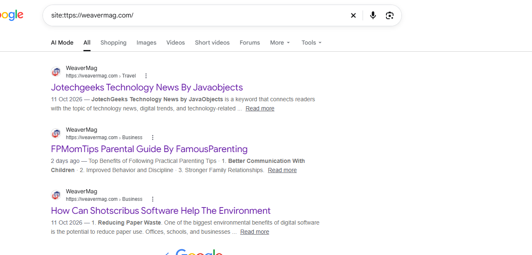
Task: Open FPMomTips Parental Guide By FamousParenting link
Action: 149,149
